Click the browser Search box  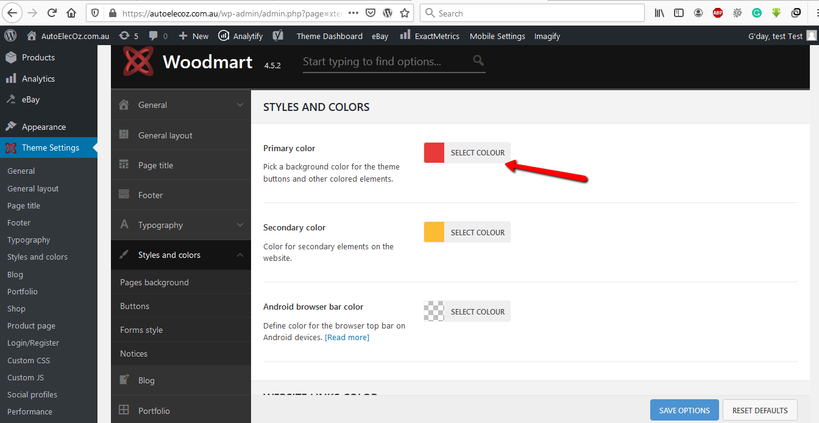(532, 13)
